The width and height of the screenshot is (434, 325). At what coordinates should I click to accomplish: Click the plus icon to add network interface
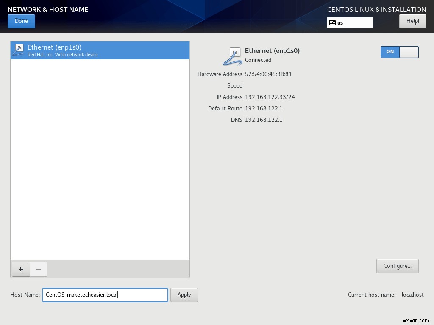pos(20,269)
